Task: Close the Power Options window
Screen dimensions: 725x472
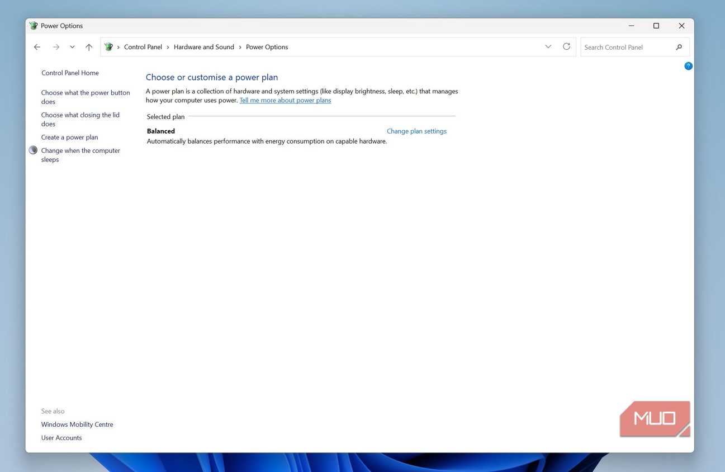Action: point(681,26)
